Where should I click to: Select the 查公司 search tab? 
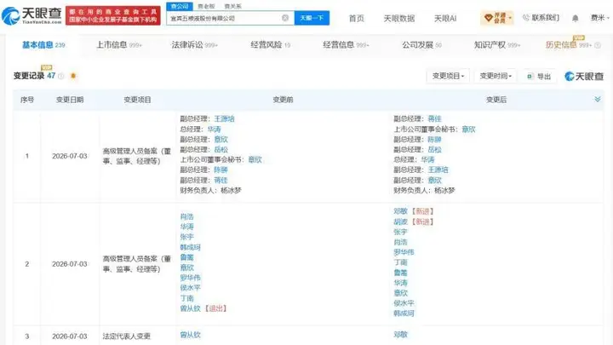[180, 6]
